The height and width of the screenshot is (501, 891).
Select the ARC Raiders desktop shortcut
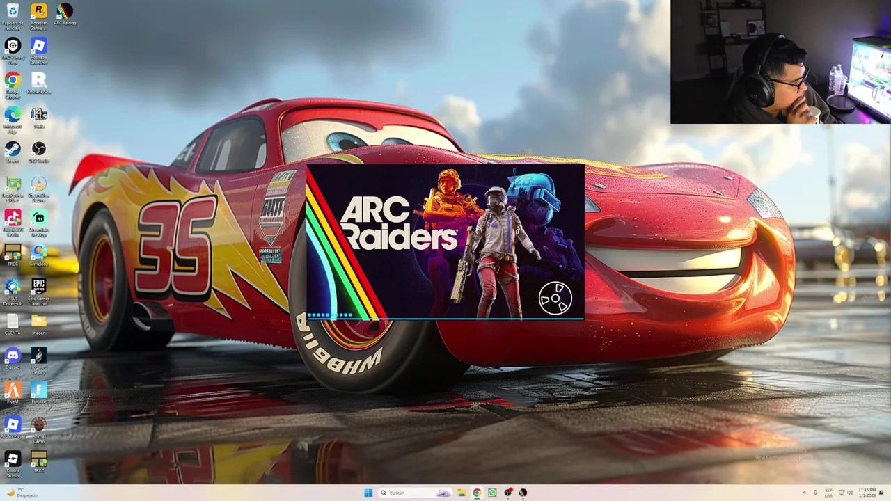point(65,15)
